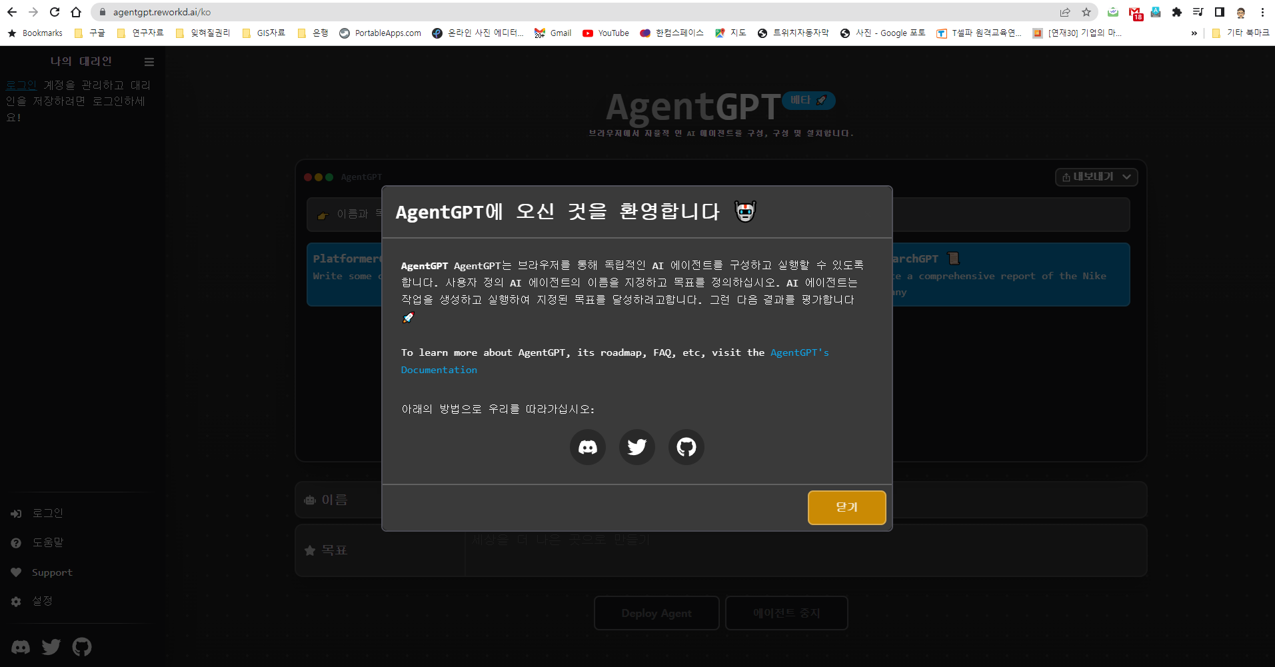This screenshot has height=667, width=1275.
Task: Open AgentGPT's Documentation link
Action: tap(615, 360)
